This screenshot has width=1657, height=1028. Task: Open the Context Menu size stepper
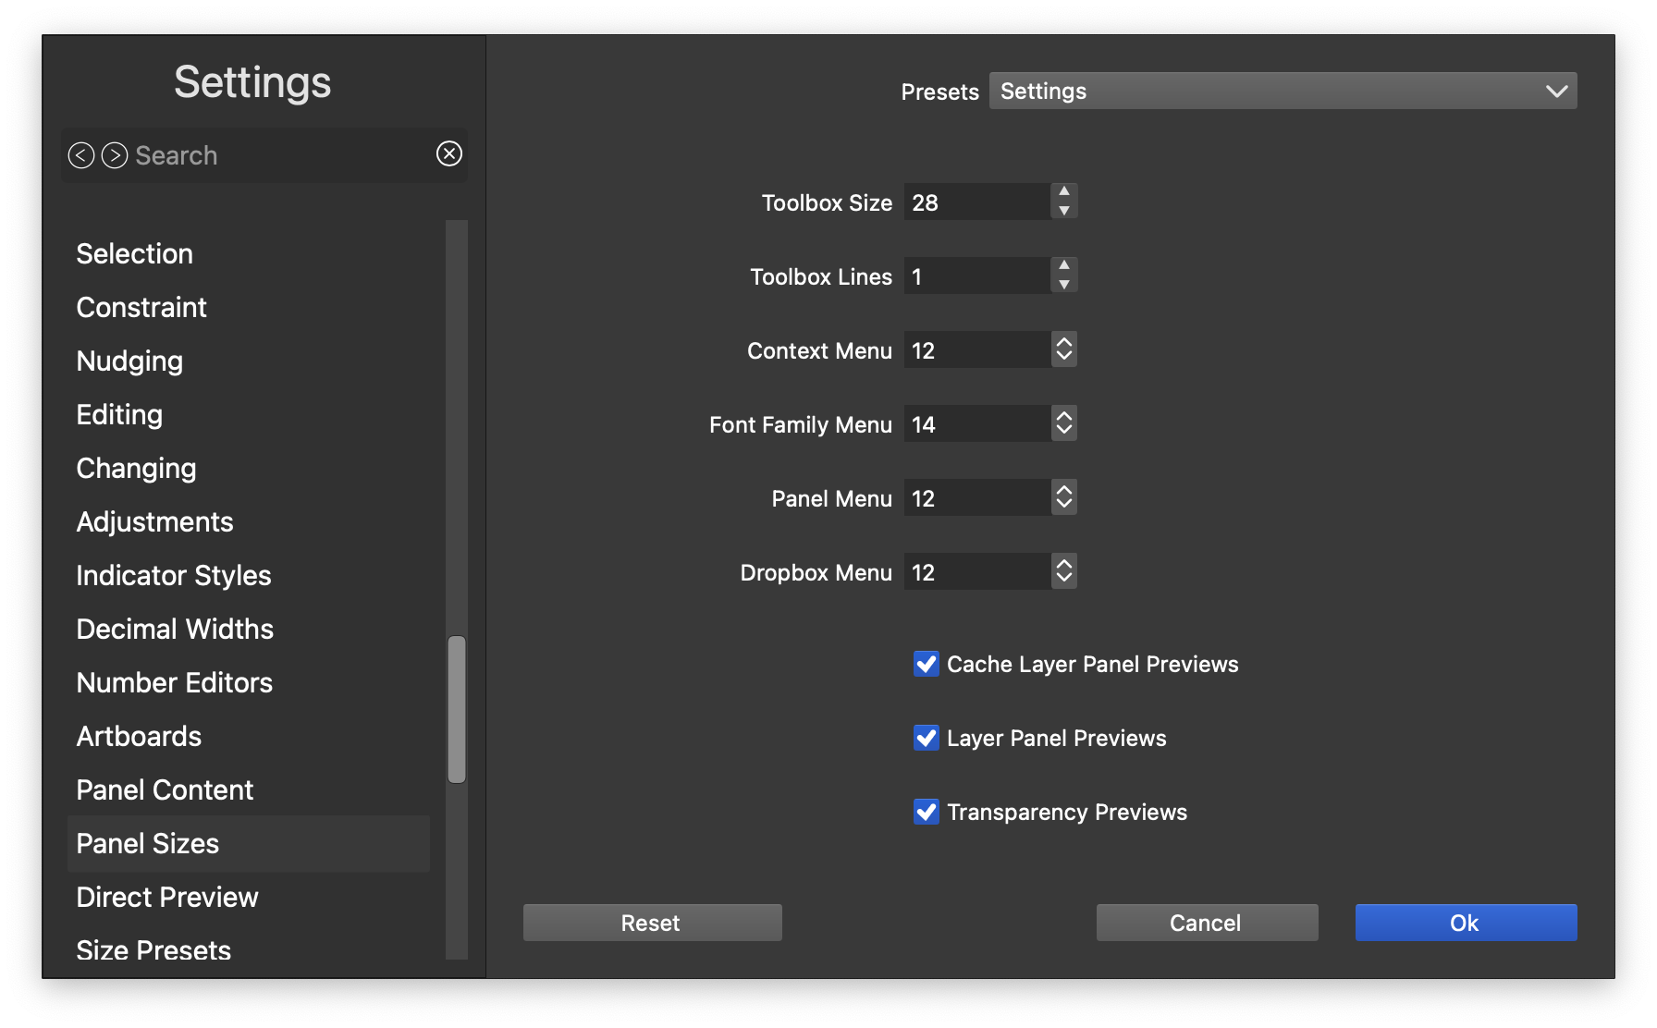tap(1064, 349)
